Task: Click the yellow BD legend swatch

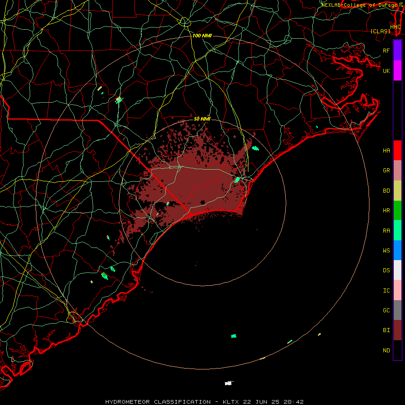Action: (397, 190)
